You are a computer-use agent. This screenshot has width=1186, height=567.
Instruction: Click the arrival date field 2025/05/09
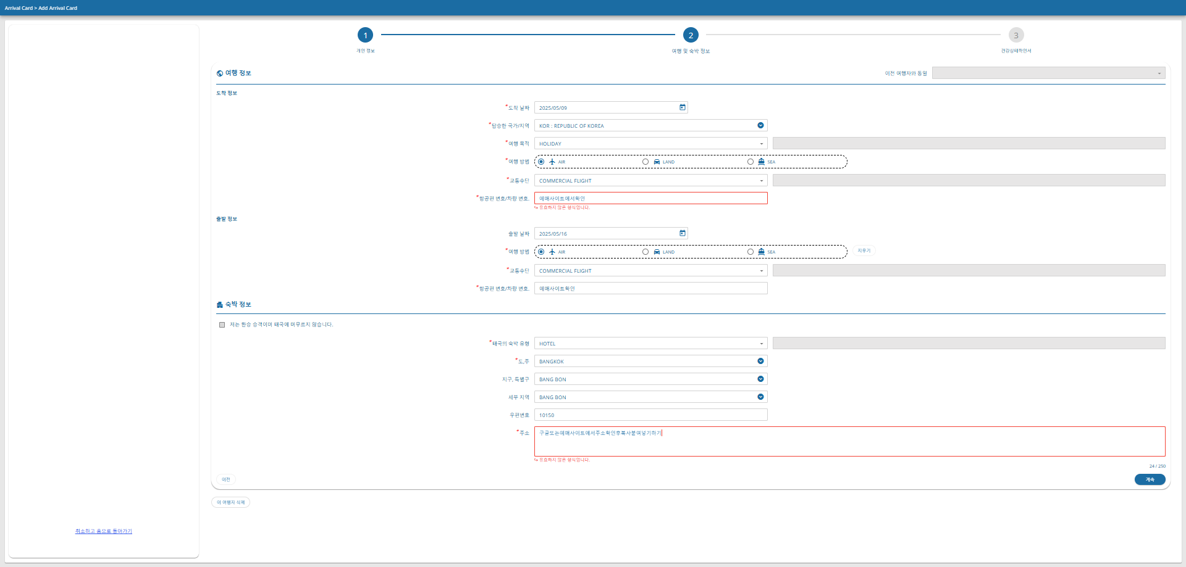click(x=611, y=107)
